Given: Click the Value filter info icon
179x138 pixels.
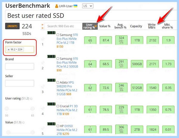Looking at the screenshot, I should click(24, 122).
